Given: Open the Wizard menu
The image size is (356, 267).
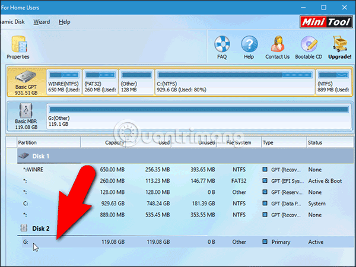Looking at the screenshot, I should click(42, 22).
